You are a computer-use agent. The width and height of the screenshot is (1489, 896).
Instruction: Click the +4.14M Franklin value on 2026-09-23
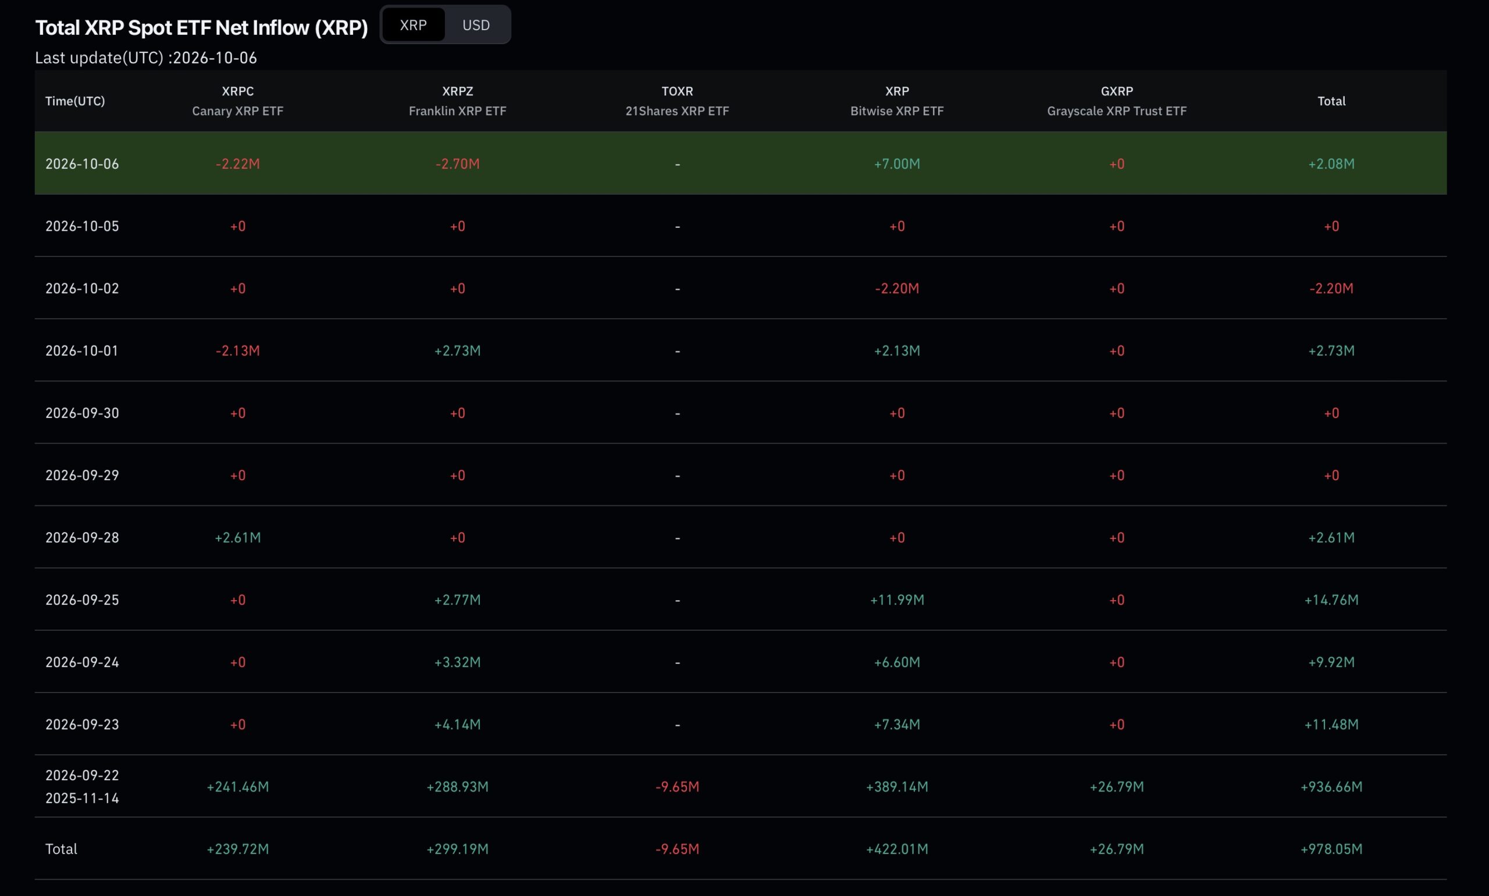[457, 724]
